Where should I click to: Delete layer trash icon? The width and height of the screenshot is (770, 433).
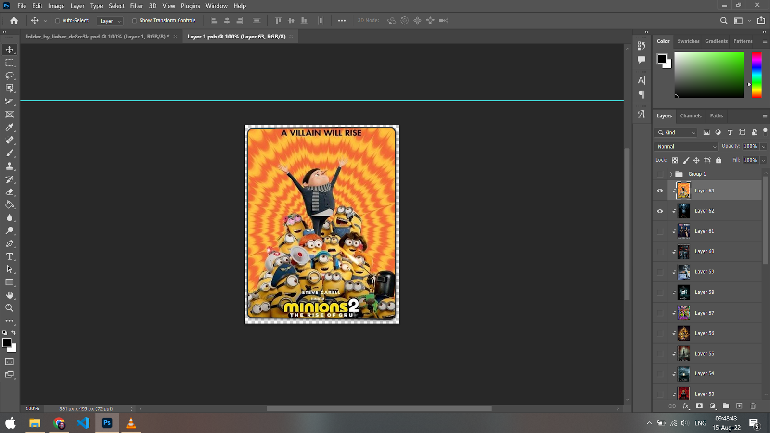(x=753, y=406)
